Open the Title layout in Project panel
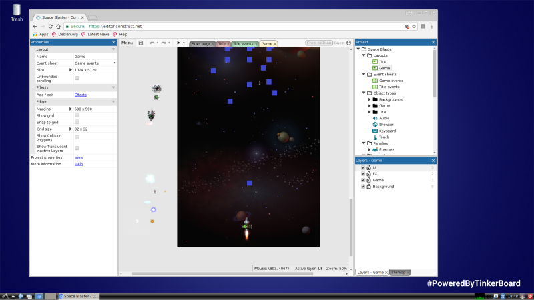Viewport: 534px width, 300px height. 382,61
